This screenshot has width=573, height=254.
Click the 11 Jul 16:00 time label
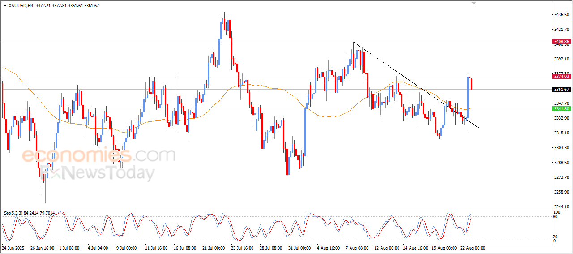coord(156,248)
